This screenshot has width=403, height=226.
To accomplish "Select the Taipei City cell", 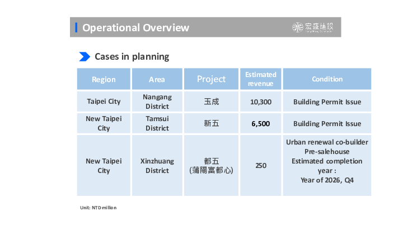I will [x=104, y=102].
